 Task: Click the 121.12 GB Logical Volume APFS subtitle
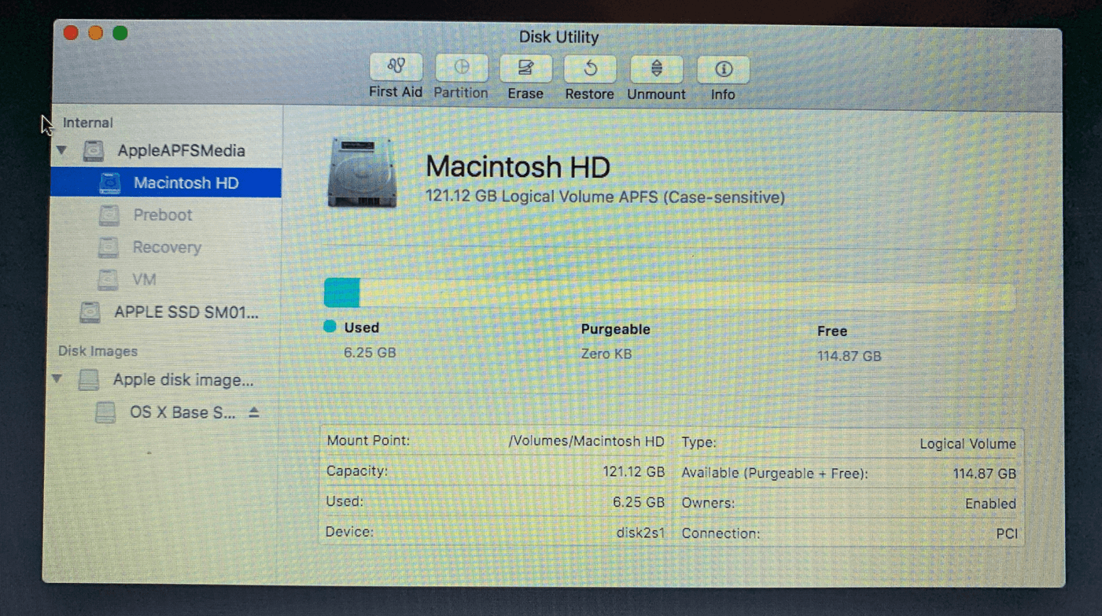point(605,197)
